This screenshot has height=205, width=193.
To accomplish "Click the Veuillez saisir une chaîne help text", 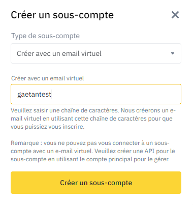I will tap(93, 119).
